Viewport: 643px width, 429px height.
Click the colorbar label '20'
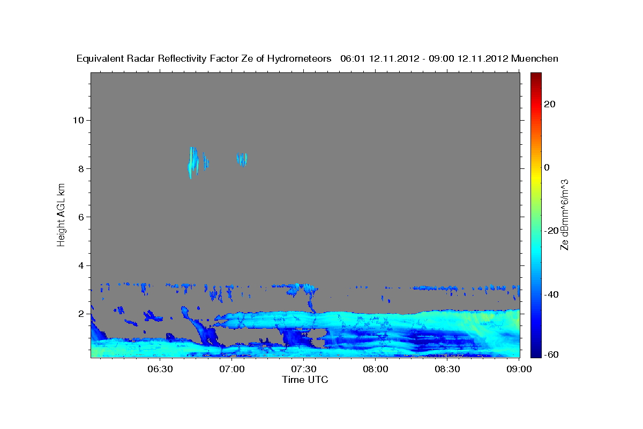coord(550,104)
